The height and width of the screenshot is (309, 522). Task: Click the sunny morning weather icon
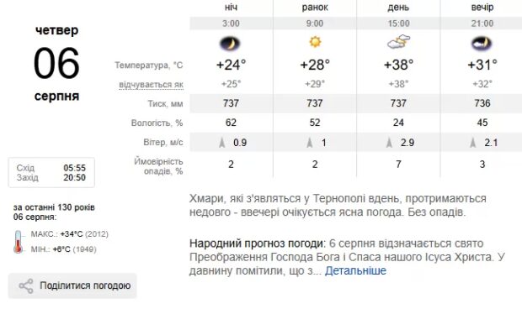click(315, 42)
